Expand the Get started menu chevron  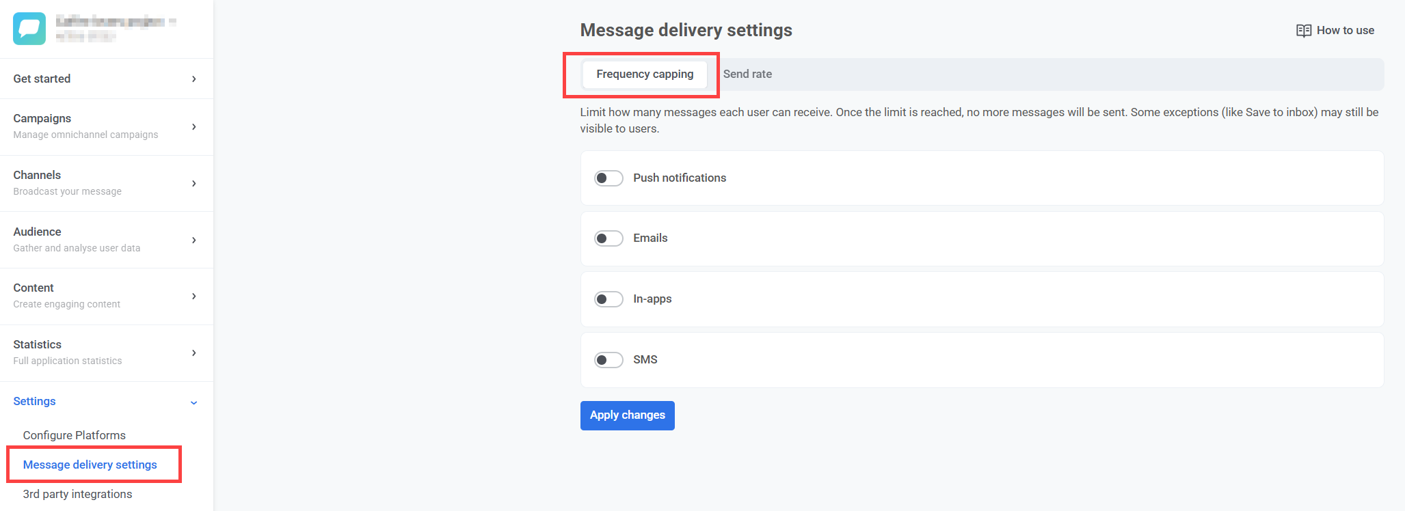[194, 79]
